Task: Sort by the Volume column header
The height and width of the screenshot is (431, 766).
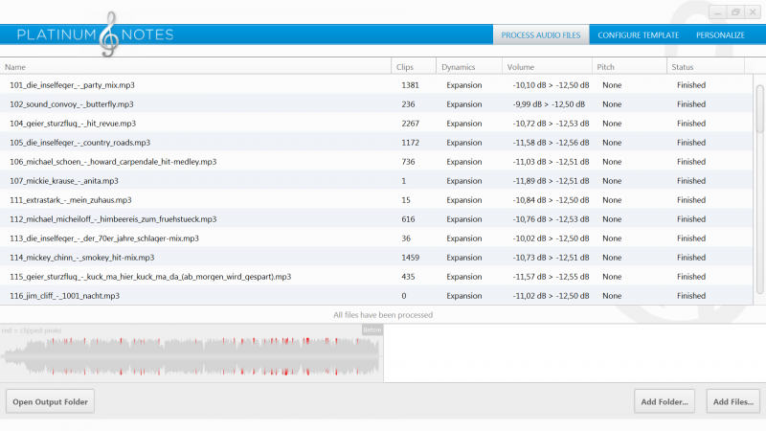Action: pos(547,67)
